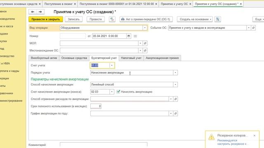Open Создать на основании menu
The height and width of the screenshot is (148, 264).
195,19
